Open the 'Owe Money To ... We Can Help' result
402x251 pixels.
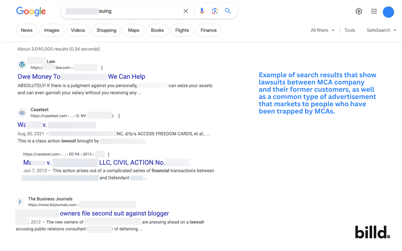pyautogui.click(x=81, y=77)
